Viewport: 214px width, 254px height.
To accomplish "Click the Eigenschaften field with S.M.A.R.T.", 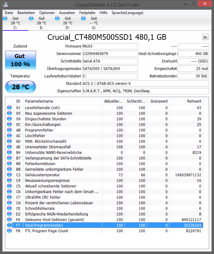I will (x=146, y=91).
